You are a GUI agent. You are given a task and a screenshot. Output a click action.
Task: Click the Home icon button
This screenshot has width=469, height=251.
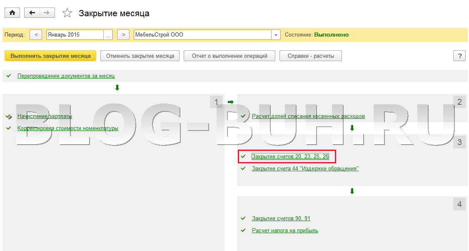(12, 13)
